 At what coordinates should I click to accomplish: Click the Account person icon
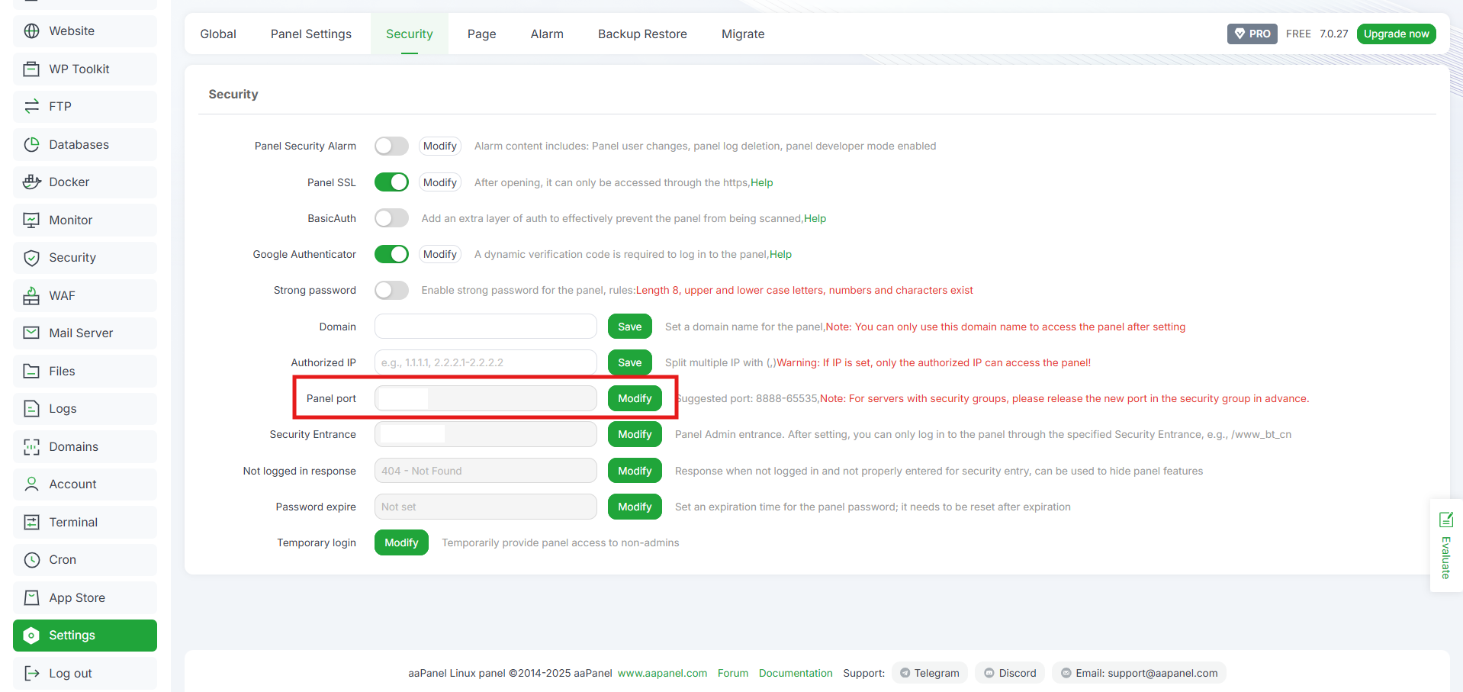31,484
